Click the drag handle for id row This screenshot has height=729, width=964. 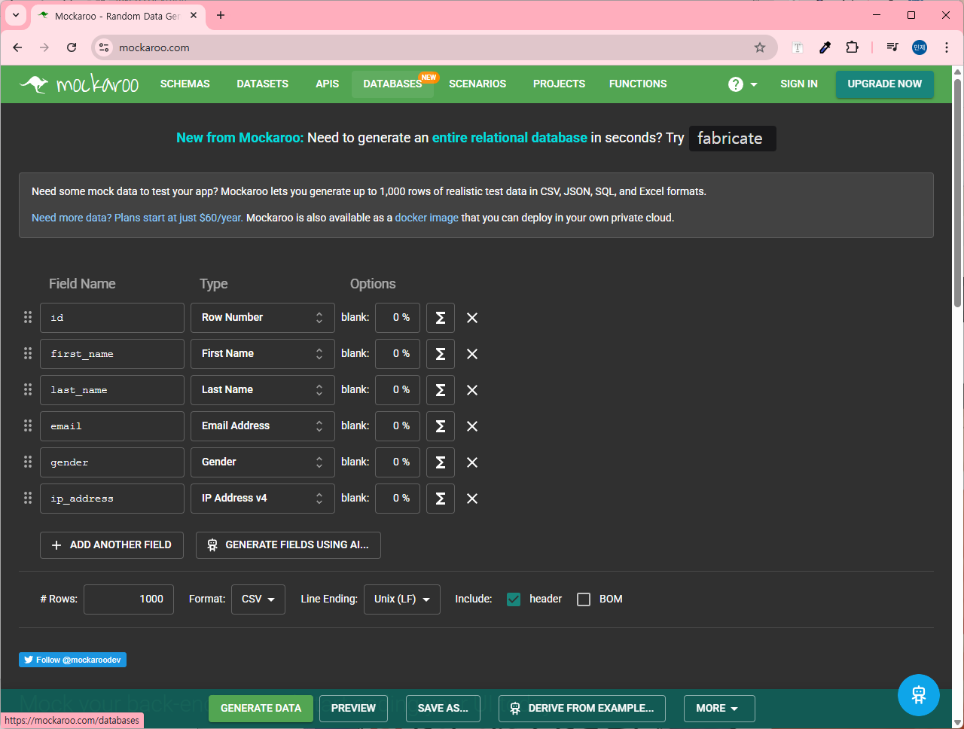(x=28, y=317)
